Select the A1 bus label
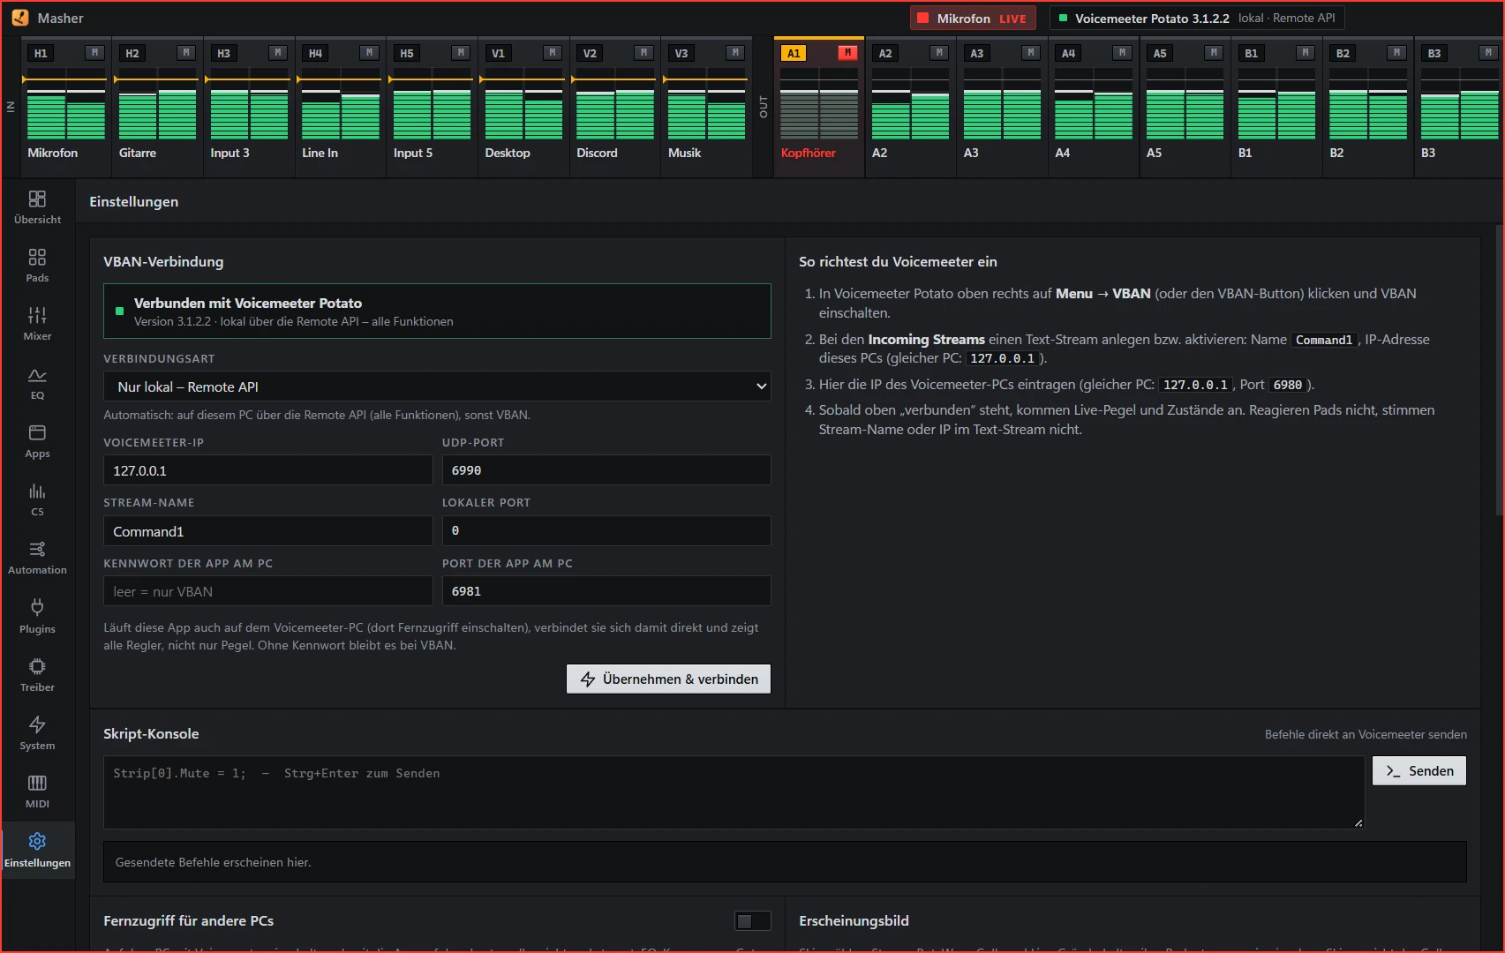 coord(794,53)
